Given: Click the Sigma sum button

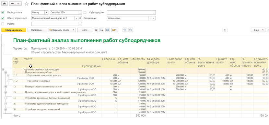Looking at the screenshot, I should pyautogui.click(x=225, y=30).
